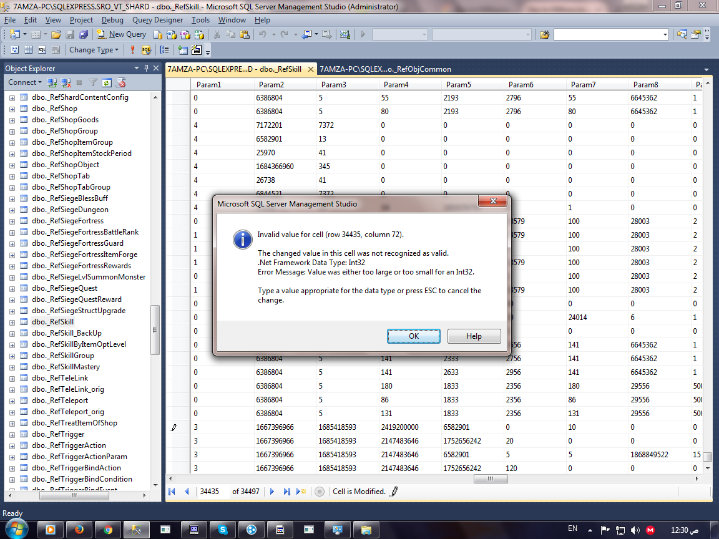This screenshot has height=539, width=719.
Task: Open the Connect dropdown in Object Explorer
Action: pyautogui.click(x=25, y=82)
